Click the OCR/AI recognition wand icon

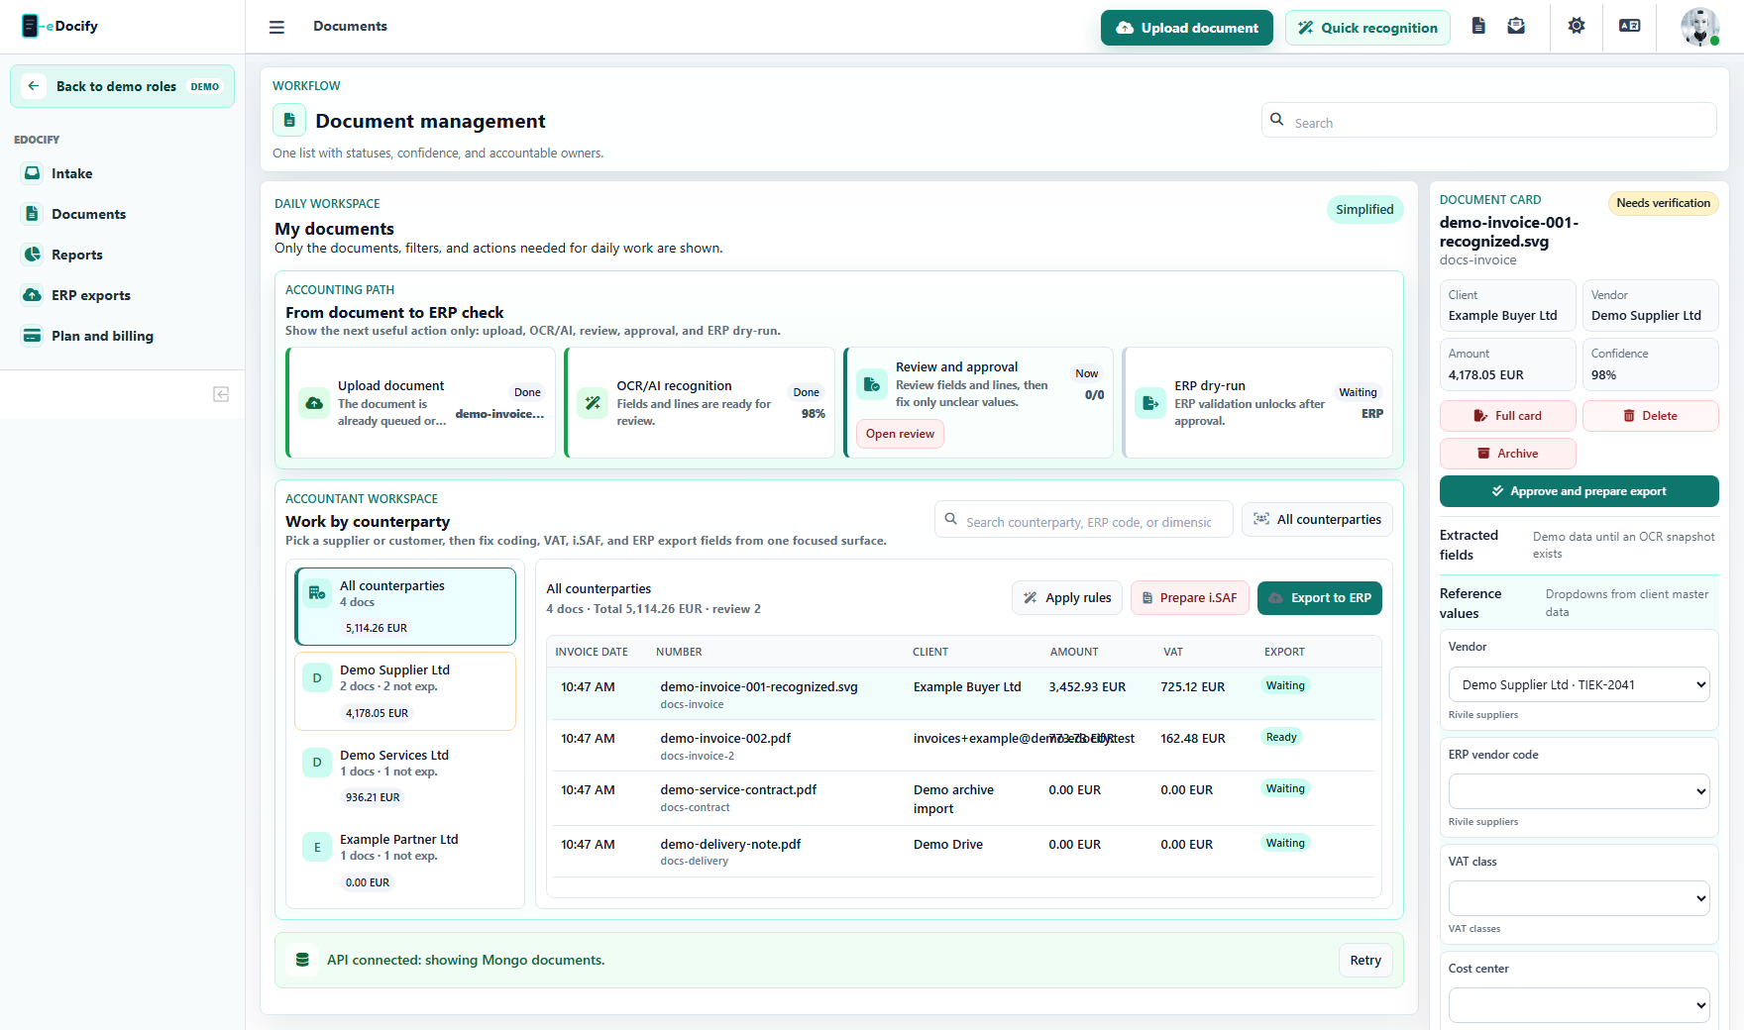[593, 403]
